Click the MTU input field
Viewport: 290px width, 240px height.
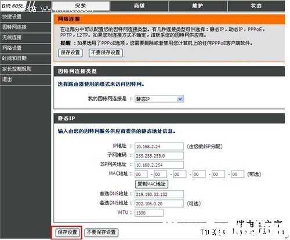(149, 213)
